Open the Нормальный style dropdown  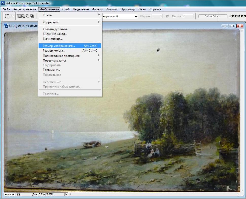[120, 16]
